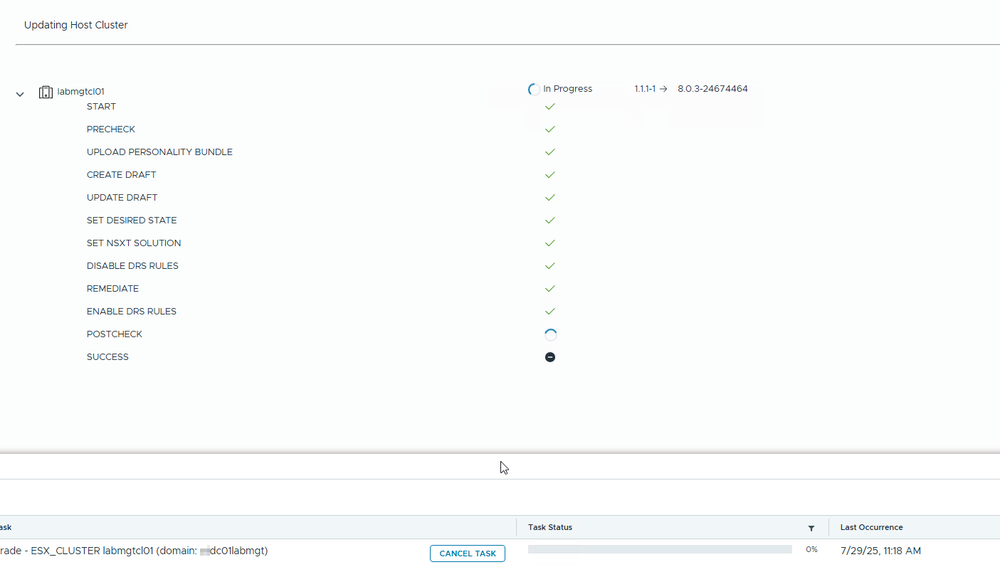
Task: Click the Last Occurrence column header
Action: [871, 527]
